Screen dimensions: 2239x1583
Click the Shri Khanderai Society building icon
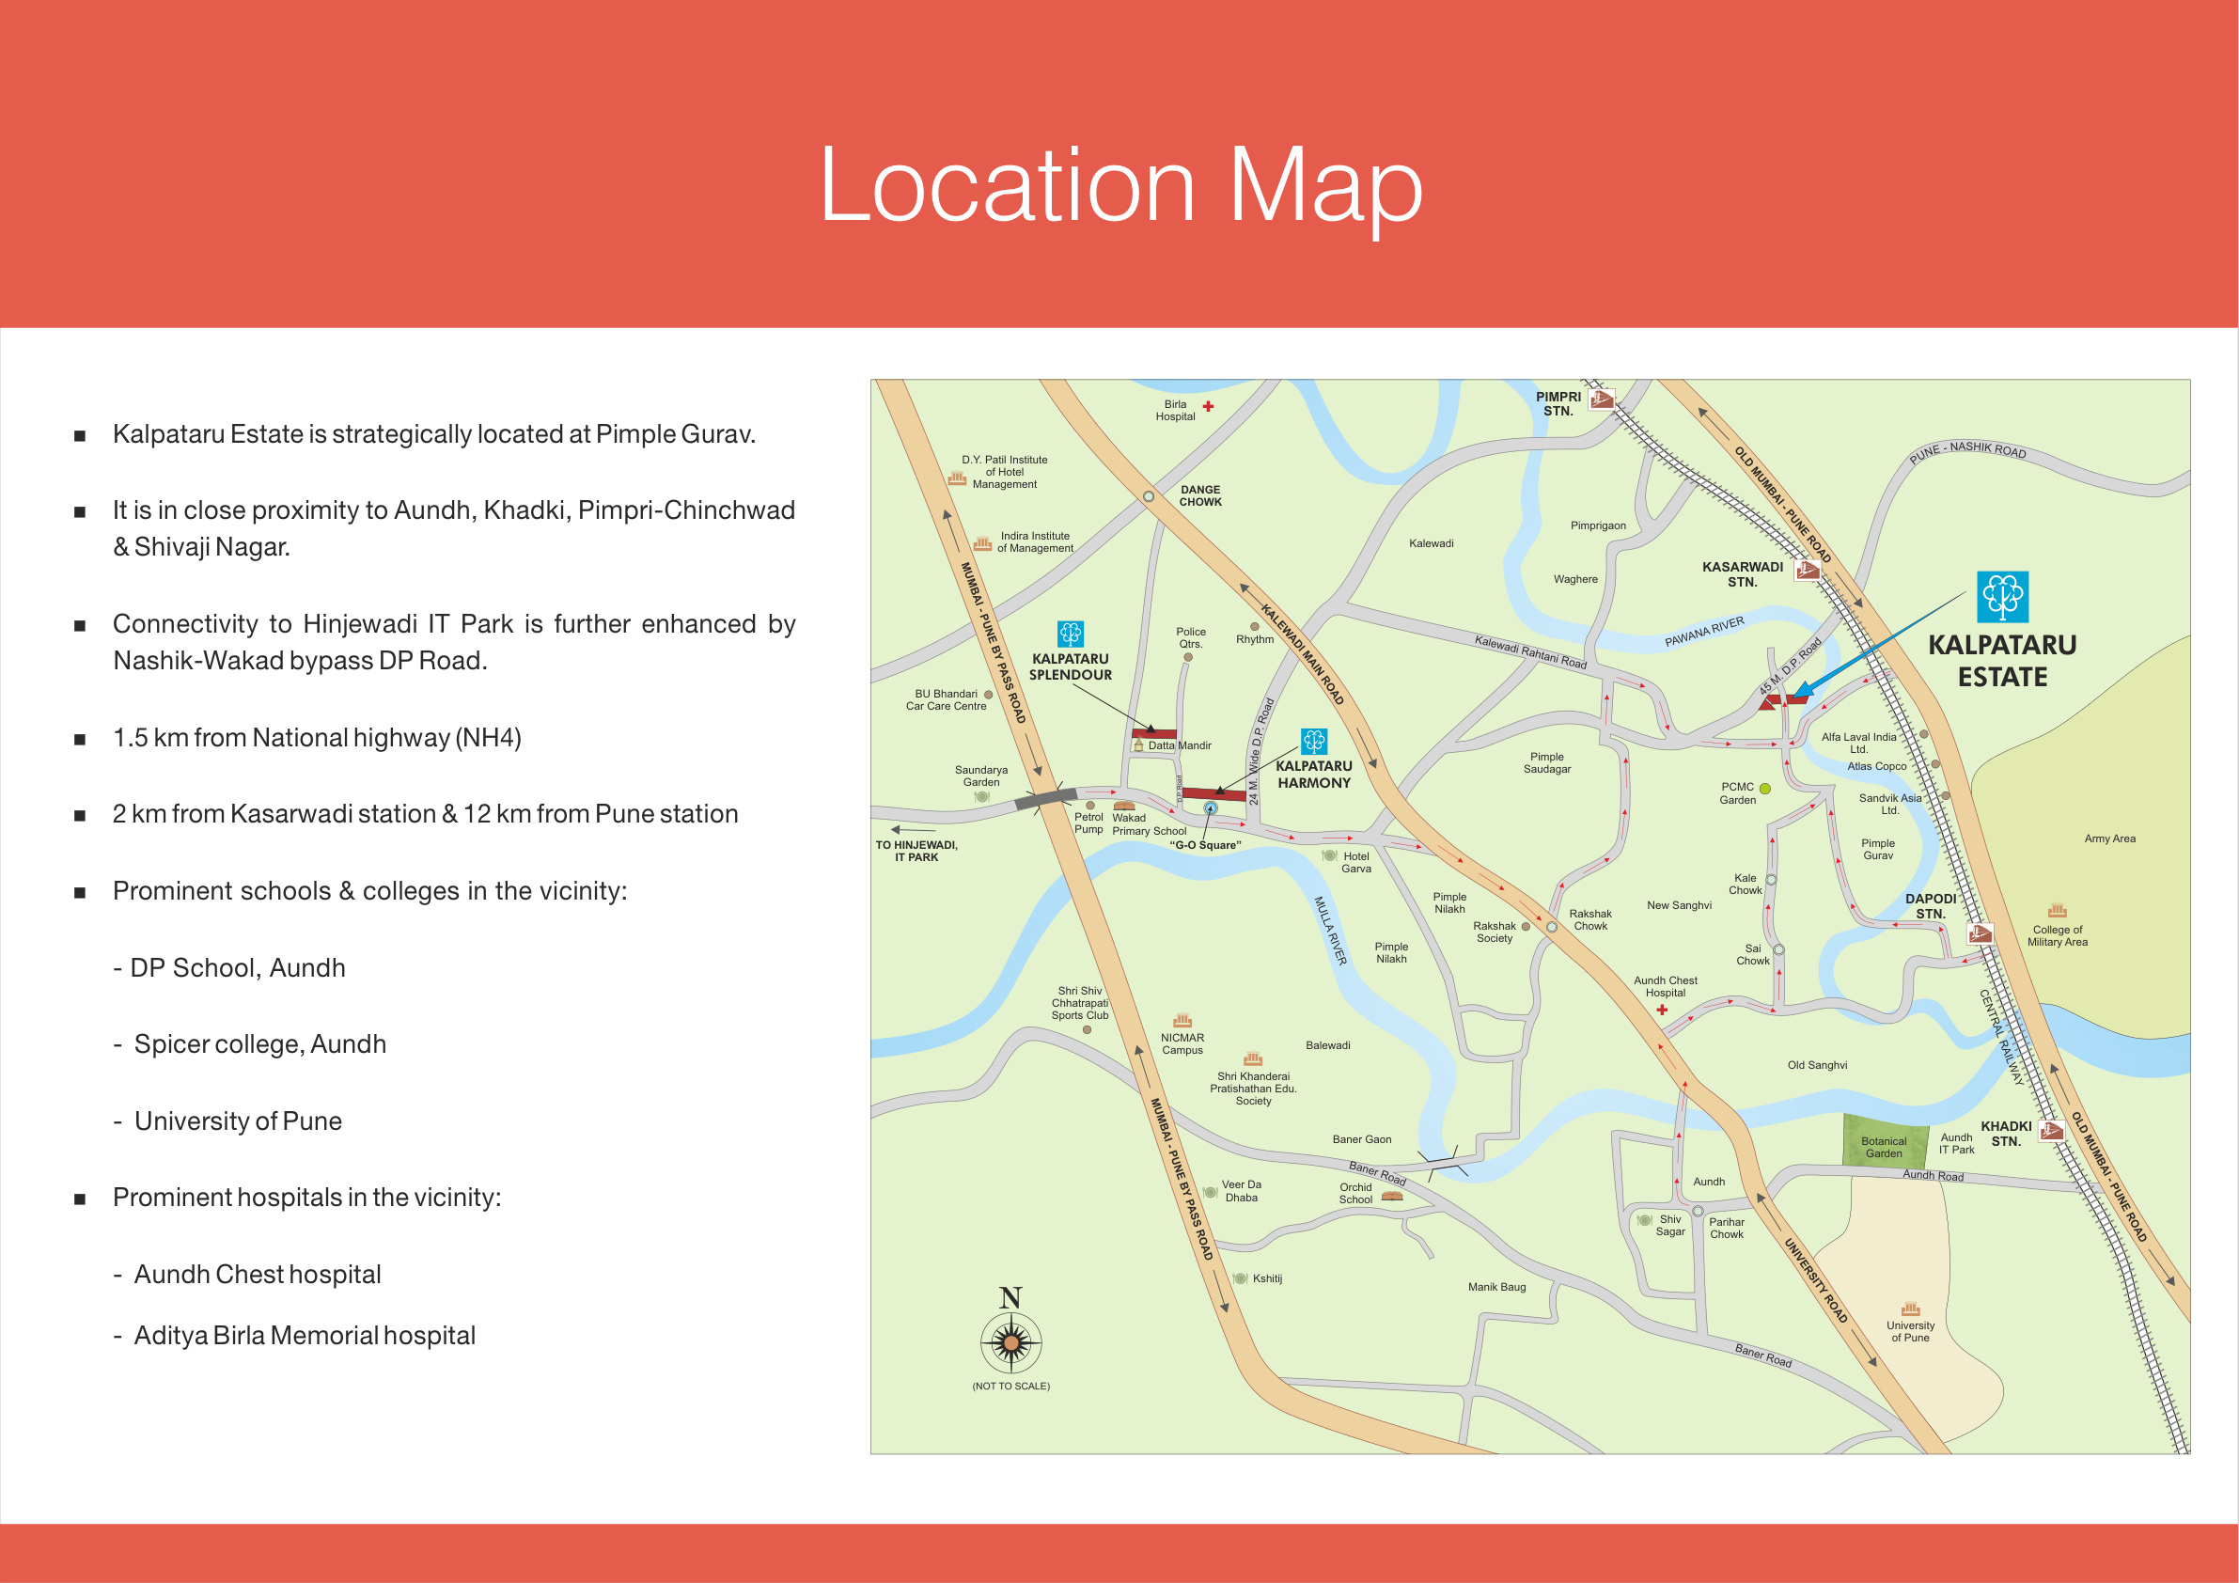(x=1253, y=1058)
